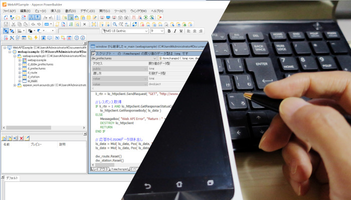This screenshot has width=351, height=200.
Task: Select the d_station tree item
Action: (x=34, y=76)
